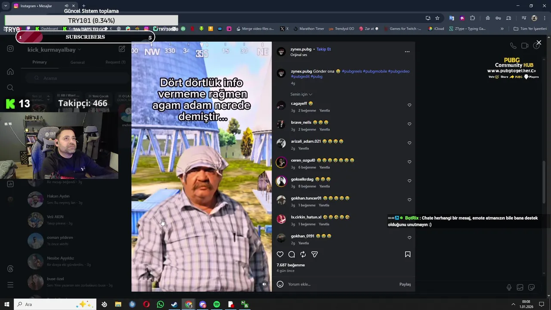This screenshot has height=310, width=551.
Task: Open the three-dot post options menu
Action: (407, 52)
